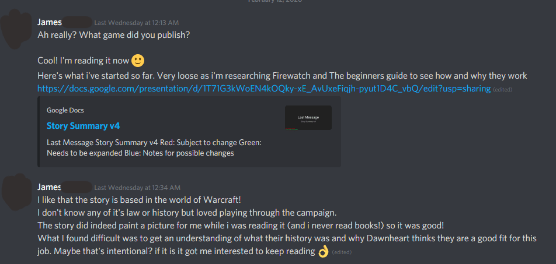
Task: Click the second message's scribbled-out avatar
Action: tap(17, 192)
